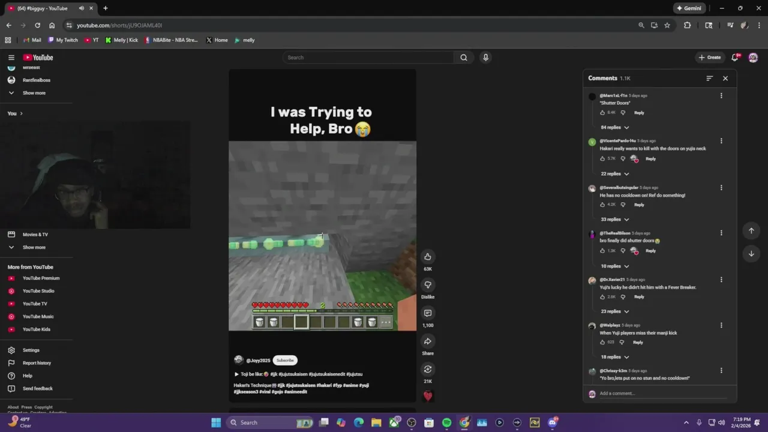Screen dimensions: 768x432
Task: Go to previous Short arrow
Action: 751,231
